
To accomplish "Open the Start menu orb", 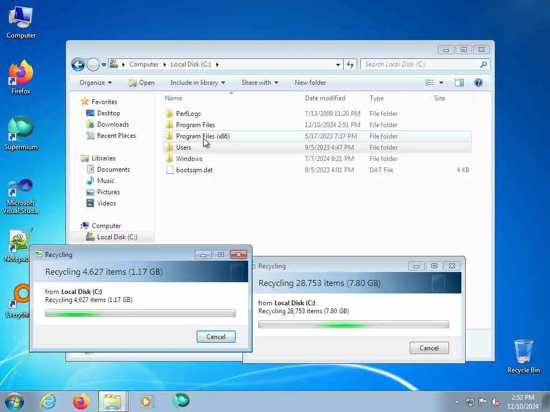I will click(x=15, y=401).
